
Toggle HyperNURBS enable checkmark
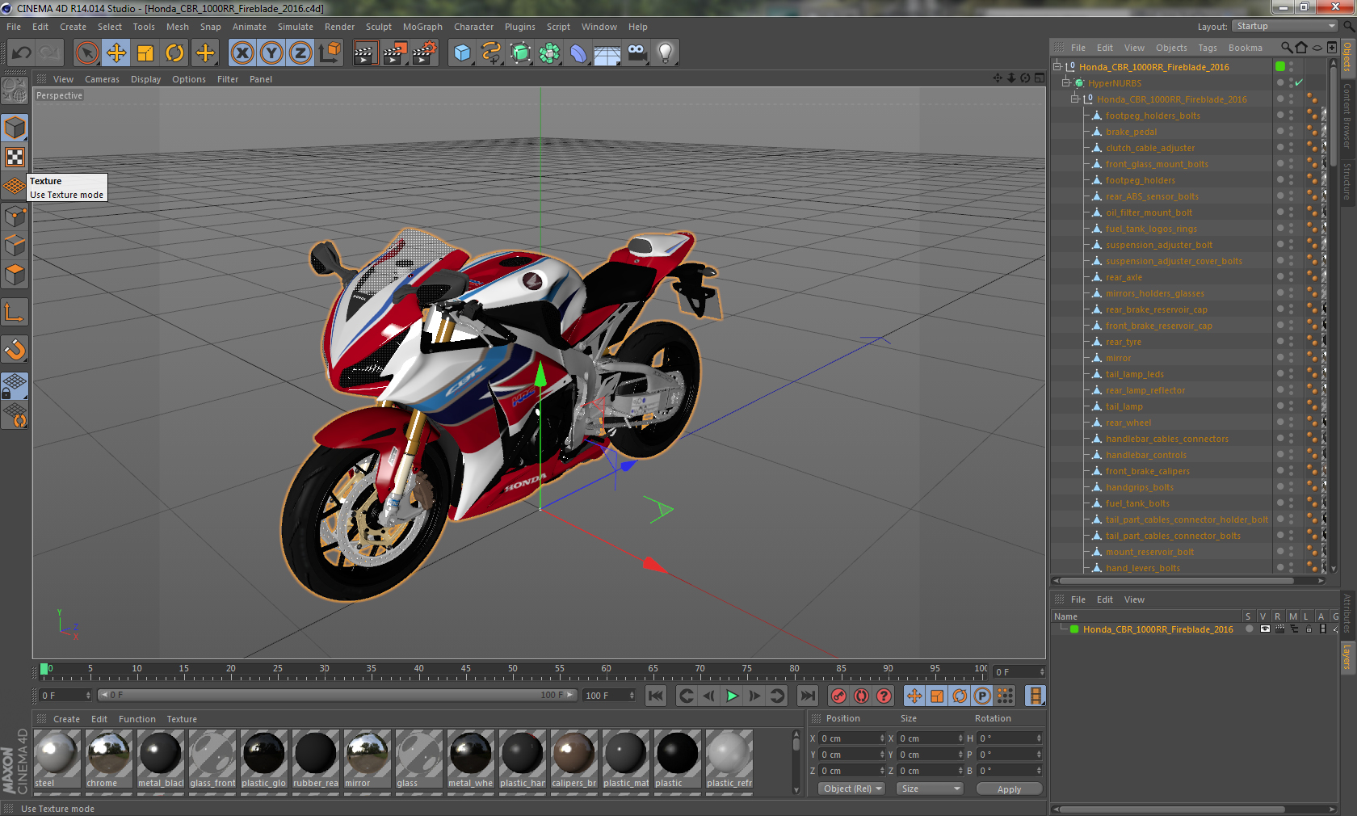1299,82
